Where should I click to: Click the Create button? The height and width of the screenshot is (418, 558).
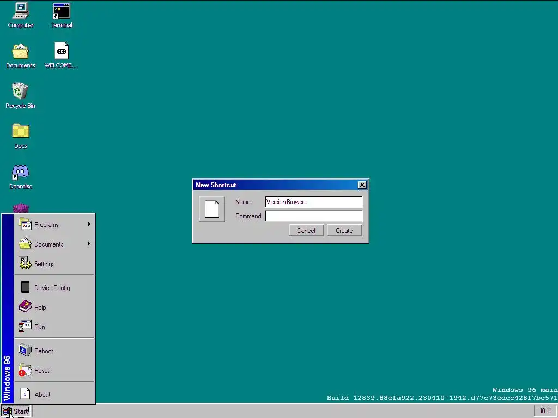coord(344,230)
